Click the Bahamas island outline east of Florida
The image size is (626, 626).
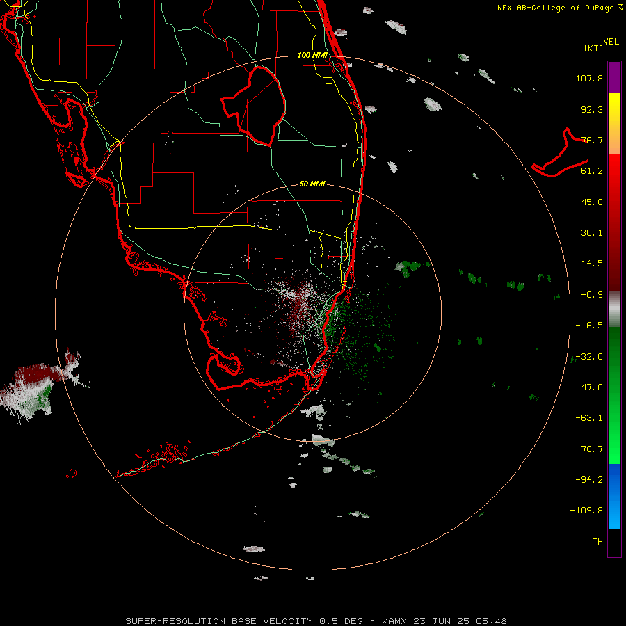tap(561, 154)
